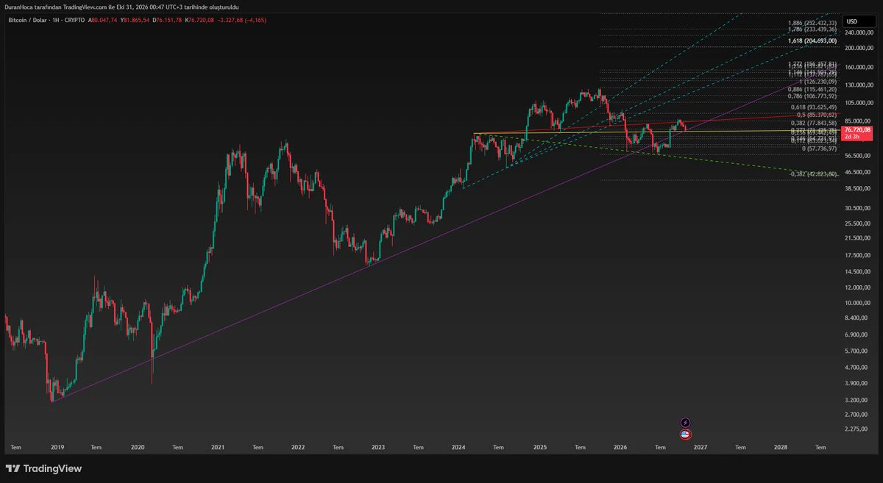This screenshot has height=483, width=883.
Task: Click the US flag economic event icon
Action: click(686, 434)
